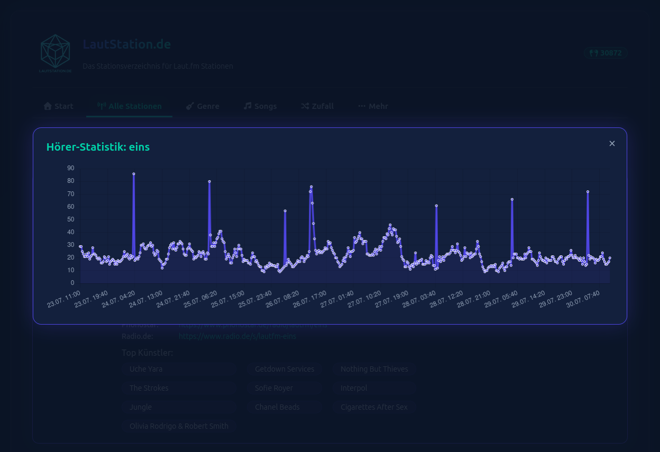Click the highest peak data point near 85
Screen dimensions: 660x452
(x=134, y=173)
